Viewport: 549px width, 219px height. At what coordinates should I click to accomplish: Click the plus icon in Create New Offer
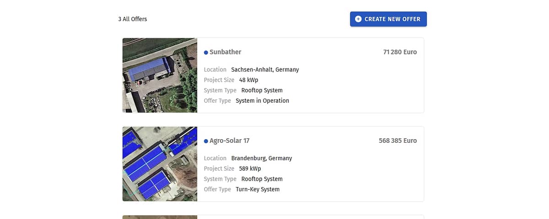point(358,19)
